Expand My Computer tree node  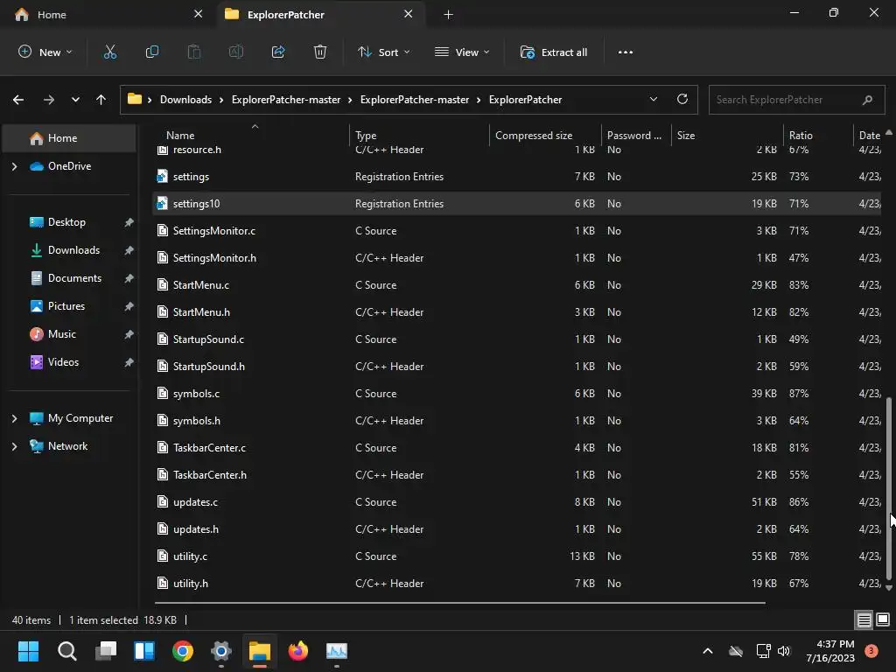(14, 418)
